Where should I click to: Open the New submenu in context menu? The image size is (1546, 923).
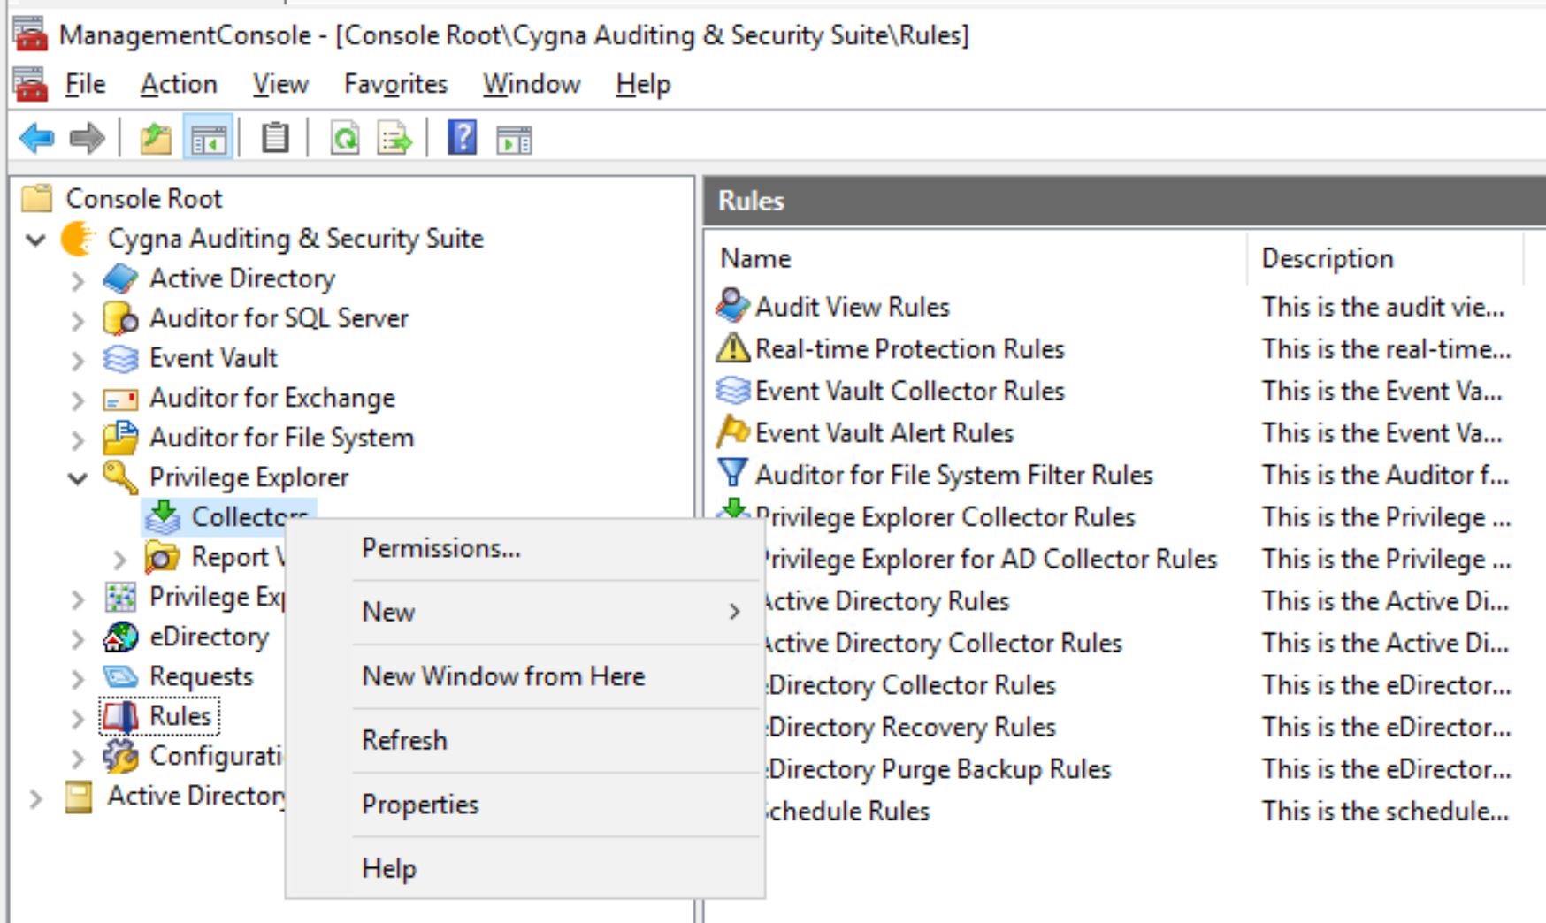[525, 612]
